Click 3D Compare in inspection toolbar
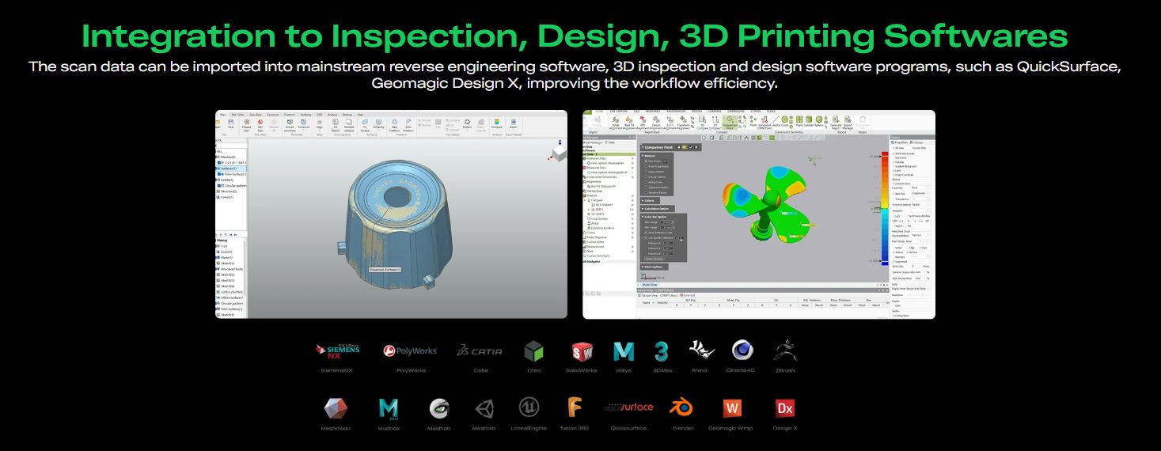Viewport: 1161px width, 451px height. tap(702, 123)
